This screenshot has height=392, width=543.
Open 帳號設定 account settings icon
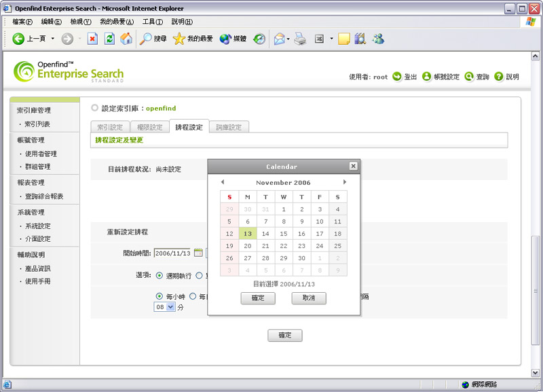pos(426,76)
